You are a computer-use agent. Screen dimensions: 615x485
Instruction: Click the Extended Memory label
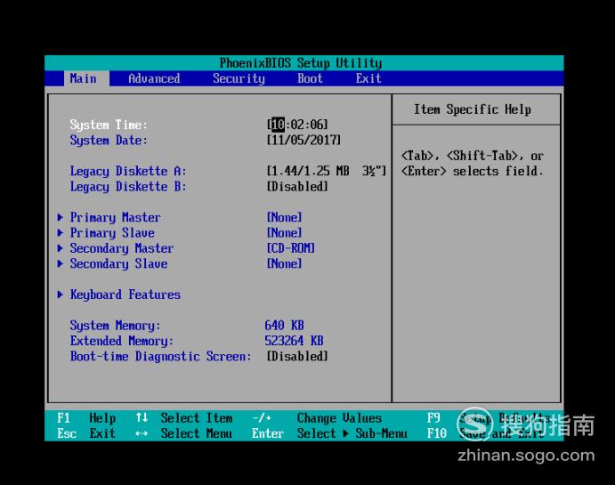coord(122,341)
